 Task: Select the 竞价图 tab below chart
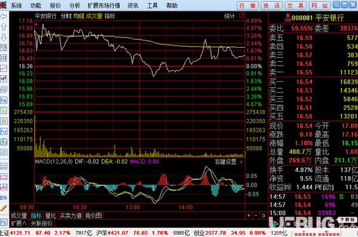click(93, 216)
